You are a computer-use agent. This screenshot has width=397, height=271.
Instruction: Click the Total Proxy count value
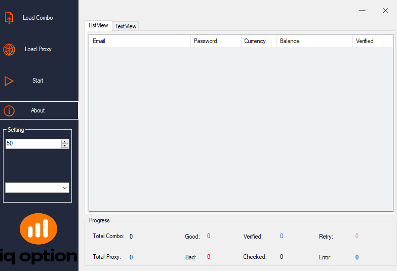131,257
